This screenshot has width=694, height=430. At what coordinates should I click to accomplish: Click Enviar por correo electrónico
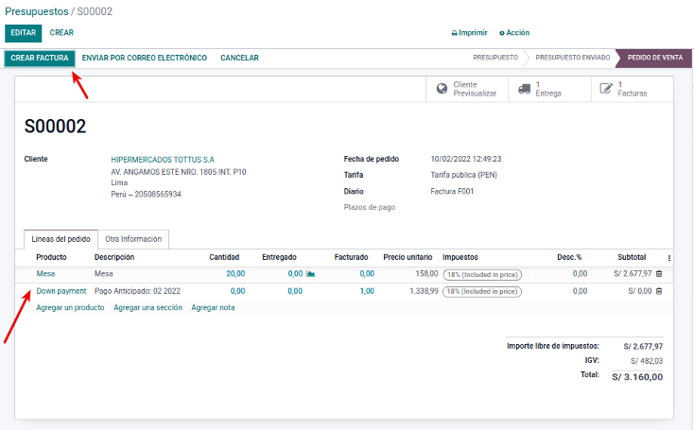point(145,58)
